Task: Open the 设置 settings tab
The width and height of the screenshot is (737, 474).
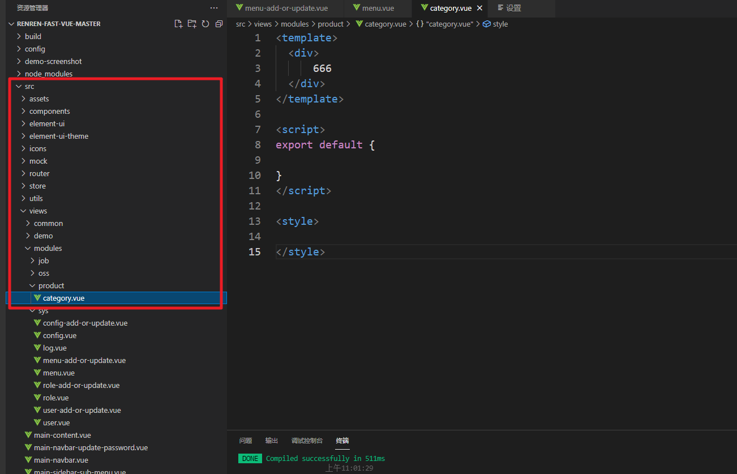Action: 513,8
